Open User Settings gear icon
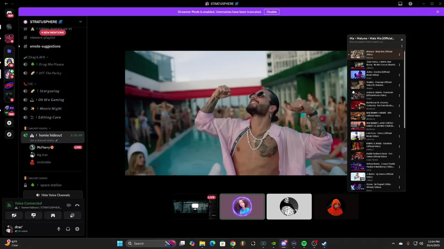The image size is (444, 249). (x=77, y=229)
